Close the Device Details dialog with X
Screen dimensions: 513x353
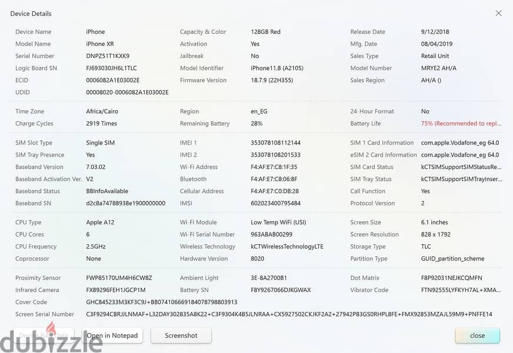click(498, 13)
